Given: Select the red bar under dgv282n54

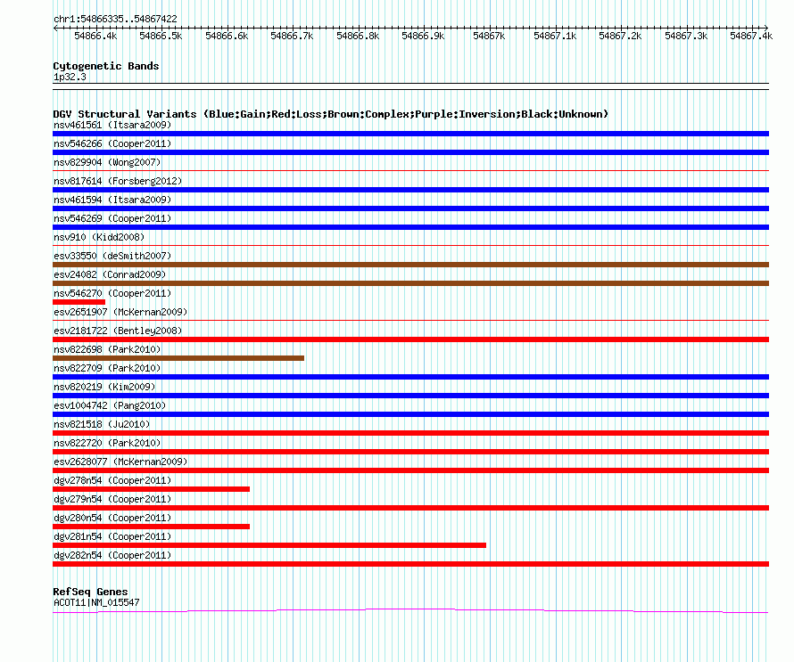Looking at the screenshot, I should (x=410, y=564).
